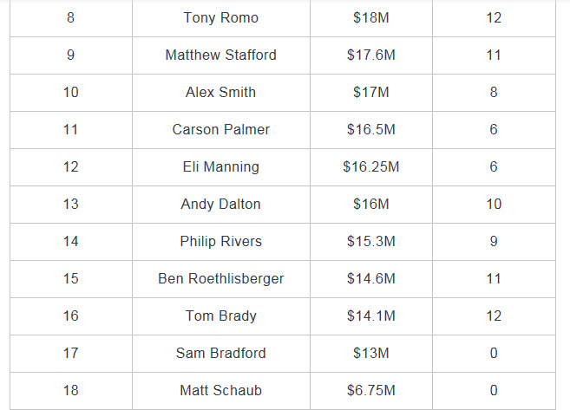Click the $15.3M salary value
Screen dimensions: 570x410
coord(370,241)
